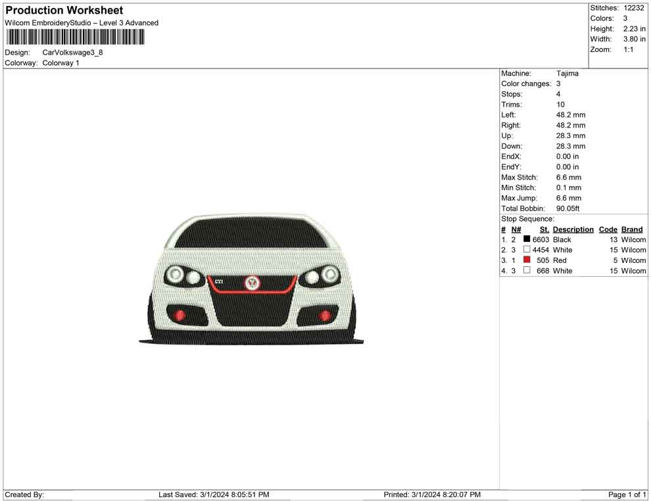Click the Zoom value 1:1
The image size is (651, 501).
coord(628,49)
